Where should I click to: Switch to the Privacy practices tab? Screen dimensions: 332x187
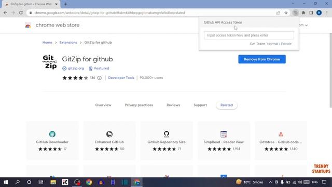[x=139, y=105]
